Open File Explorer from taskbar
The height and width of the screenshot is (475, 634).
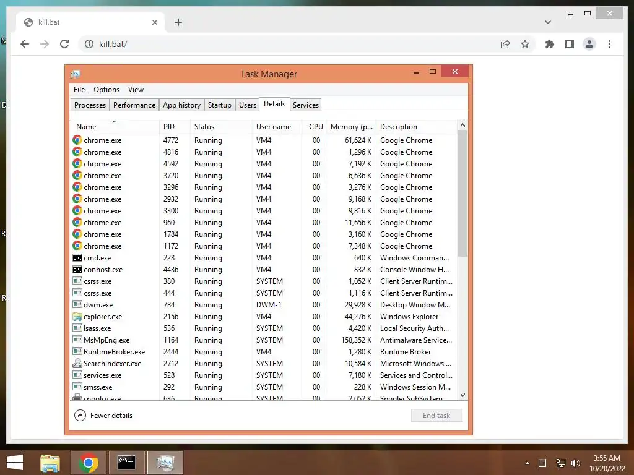click(x=50, y=463)
